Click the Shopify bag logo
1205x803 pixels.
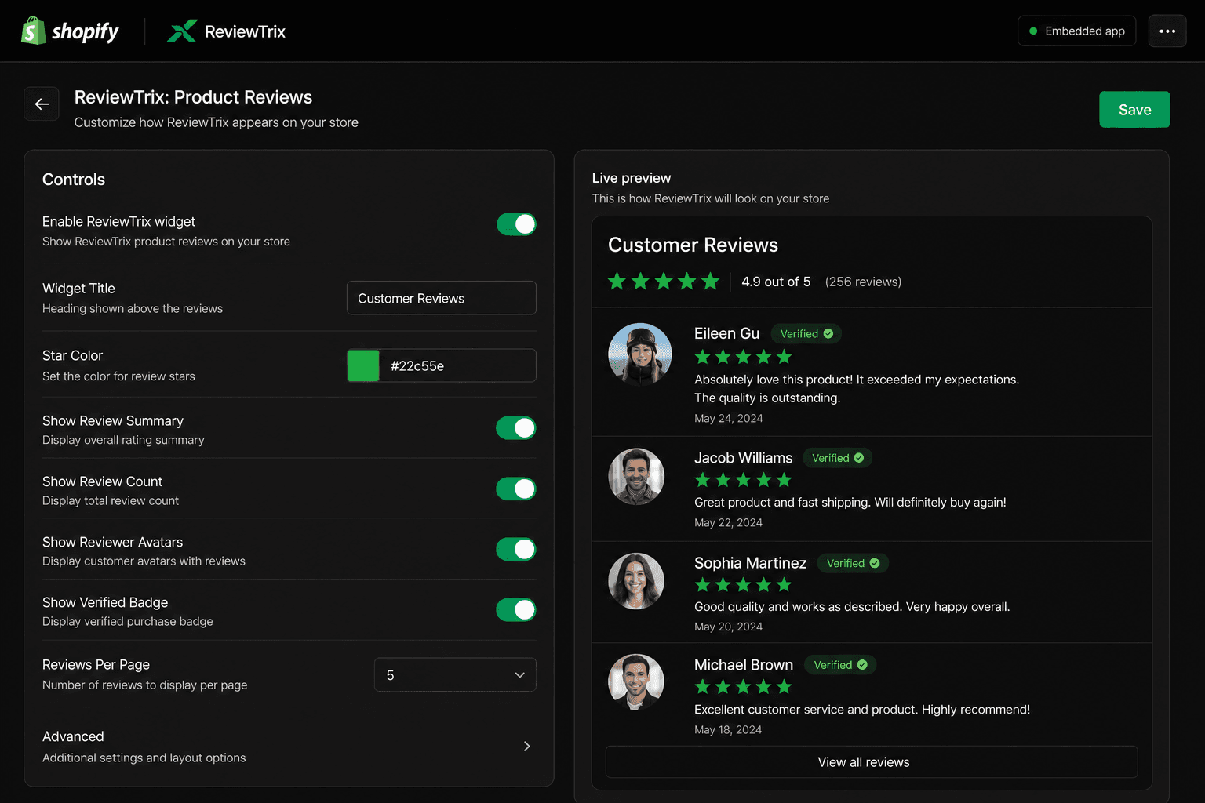tap(33, 31)
